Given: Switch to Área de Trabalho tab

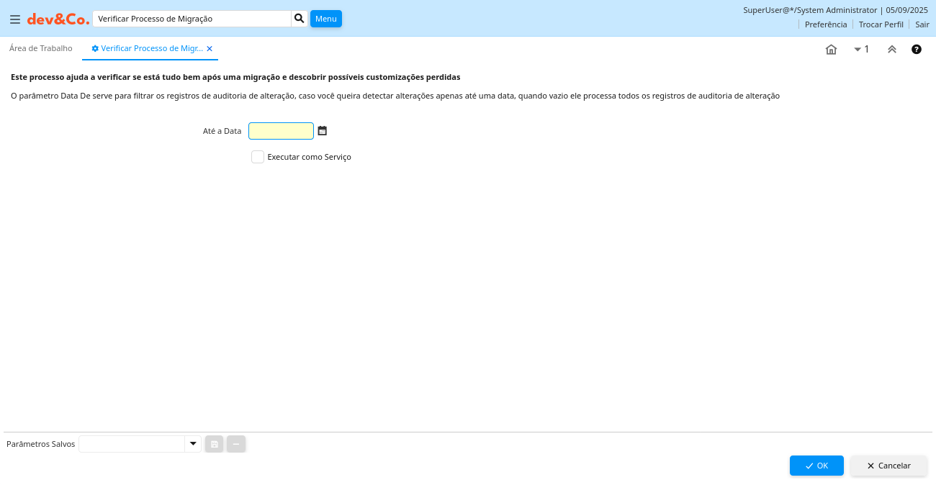Looking at the screenshot, I should (x=41, y=48).
